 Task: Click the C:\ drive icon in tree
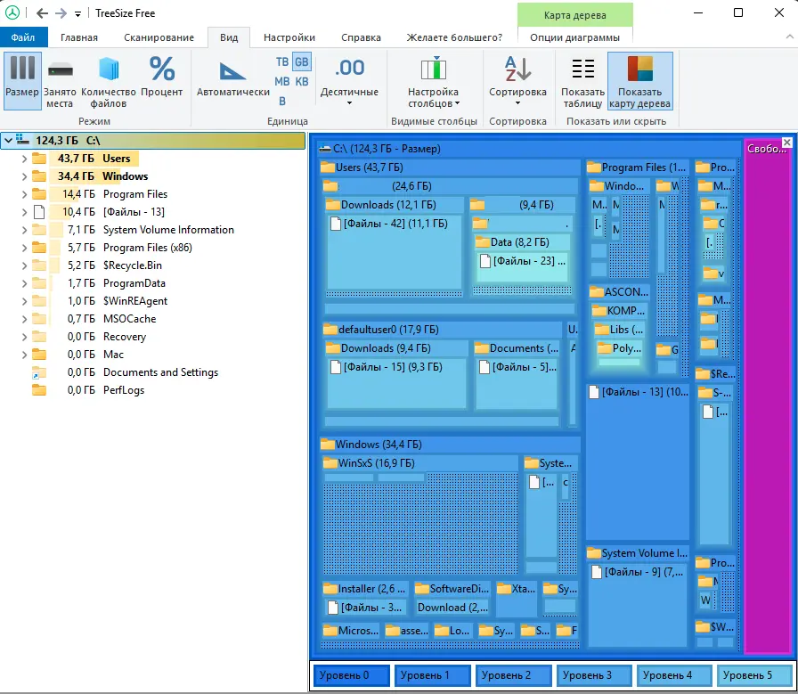tap(22, 140)
